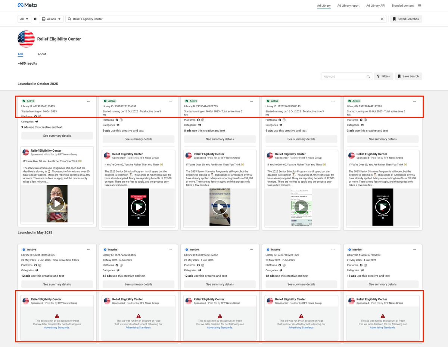This screenshot has width=448, height=347.
Task: Select the Ads tab under page name
Action: click(21, 54)
